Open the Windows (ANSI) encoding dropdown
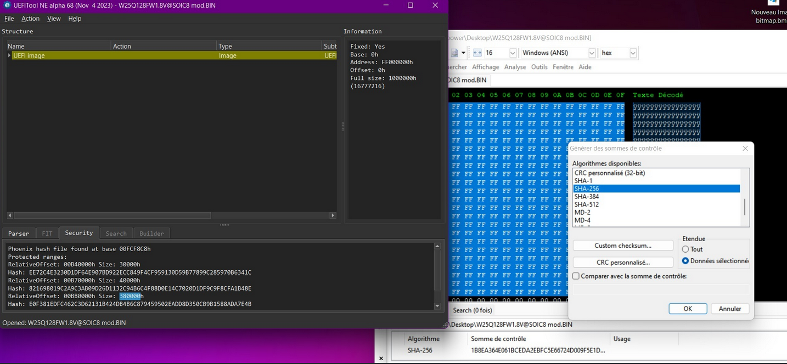787x364 pixels. tap(592, 53)
